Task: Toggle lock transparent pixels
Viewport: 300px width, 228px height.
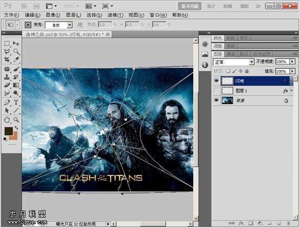Action: pos(228,71)
